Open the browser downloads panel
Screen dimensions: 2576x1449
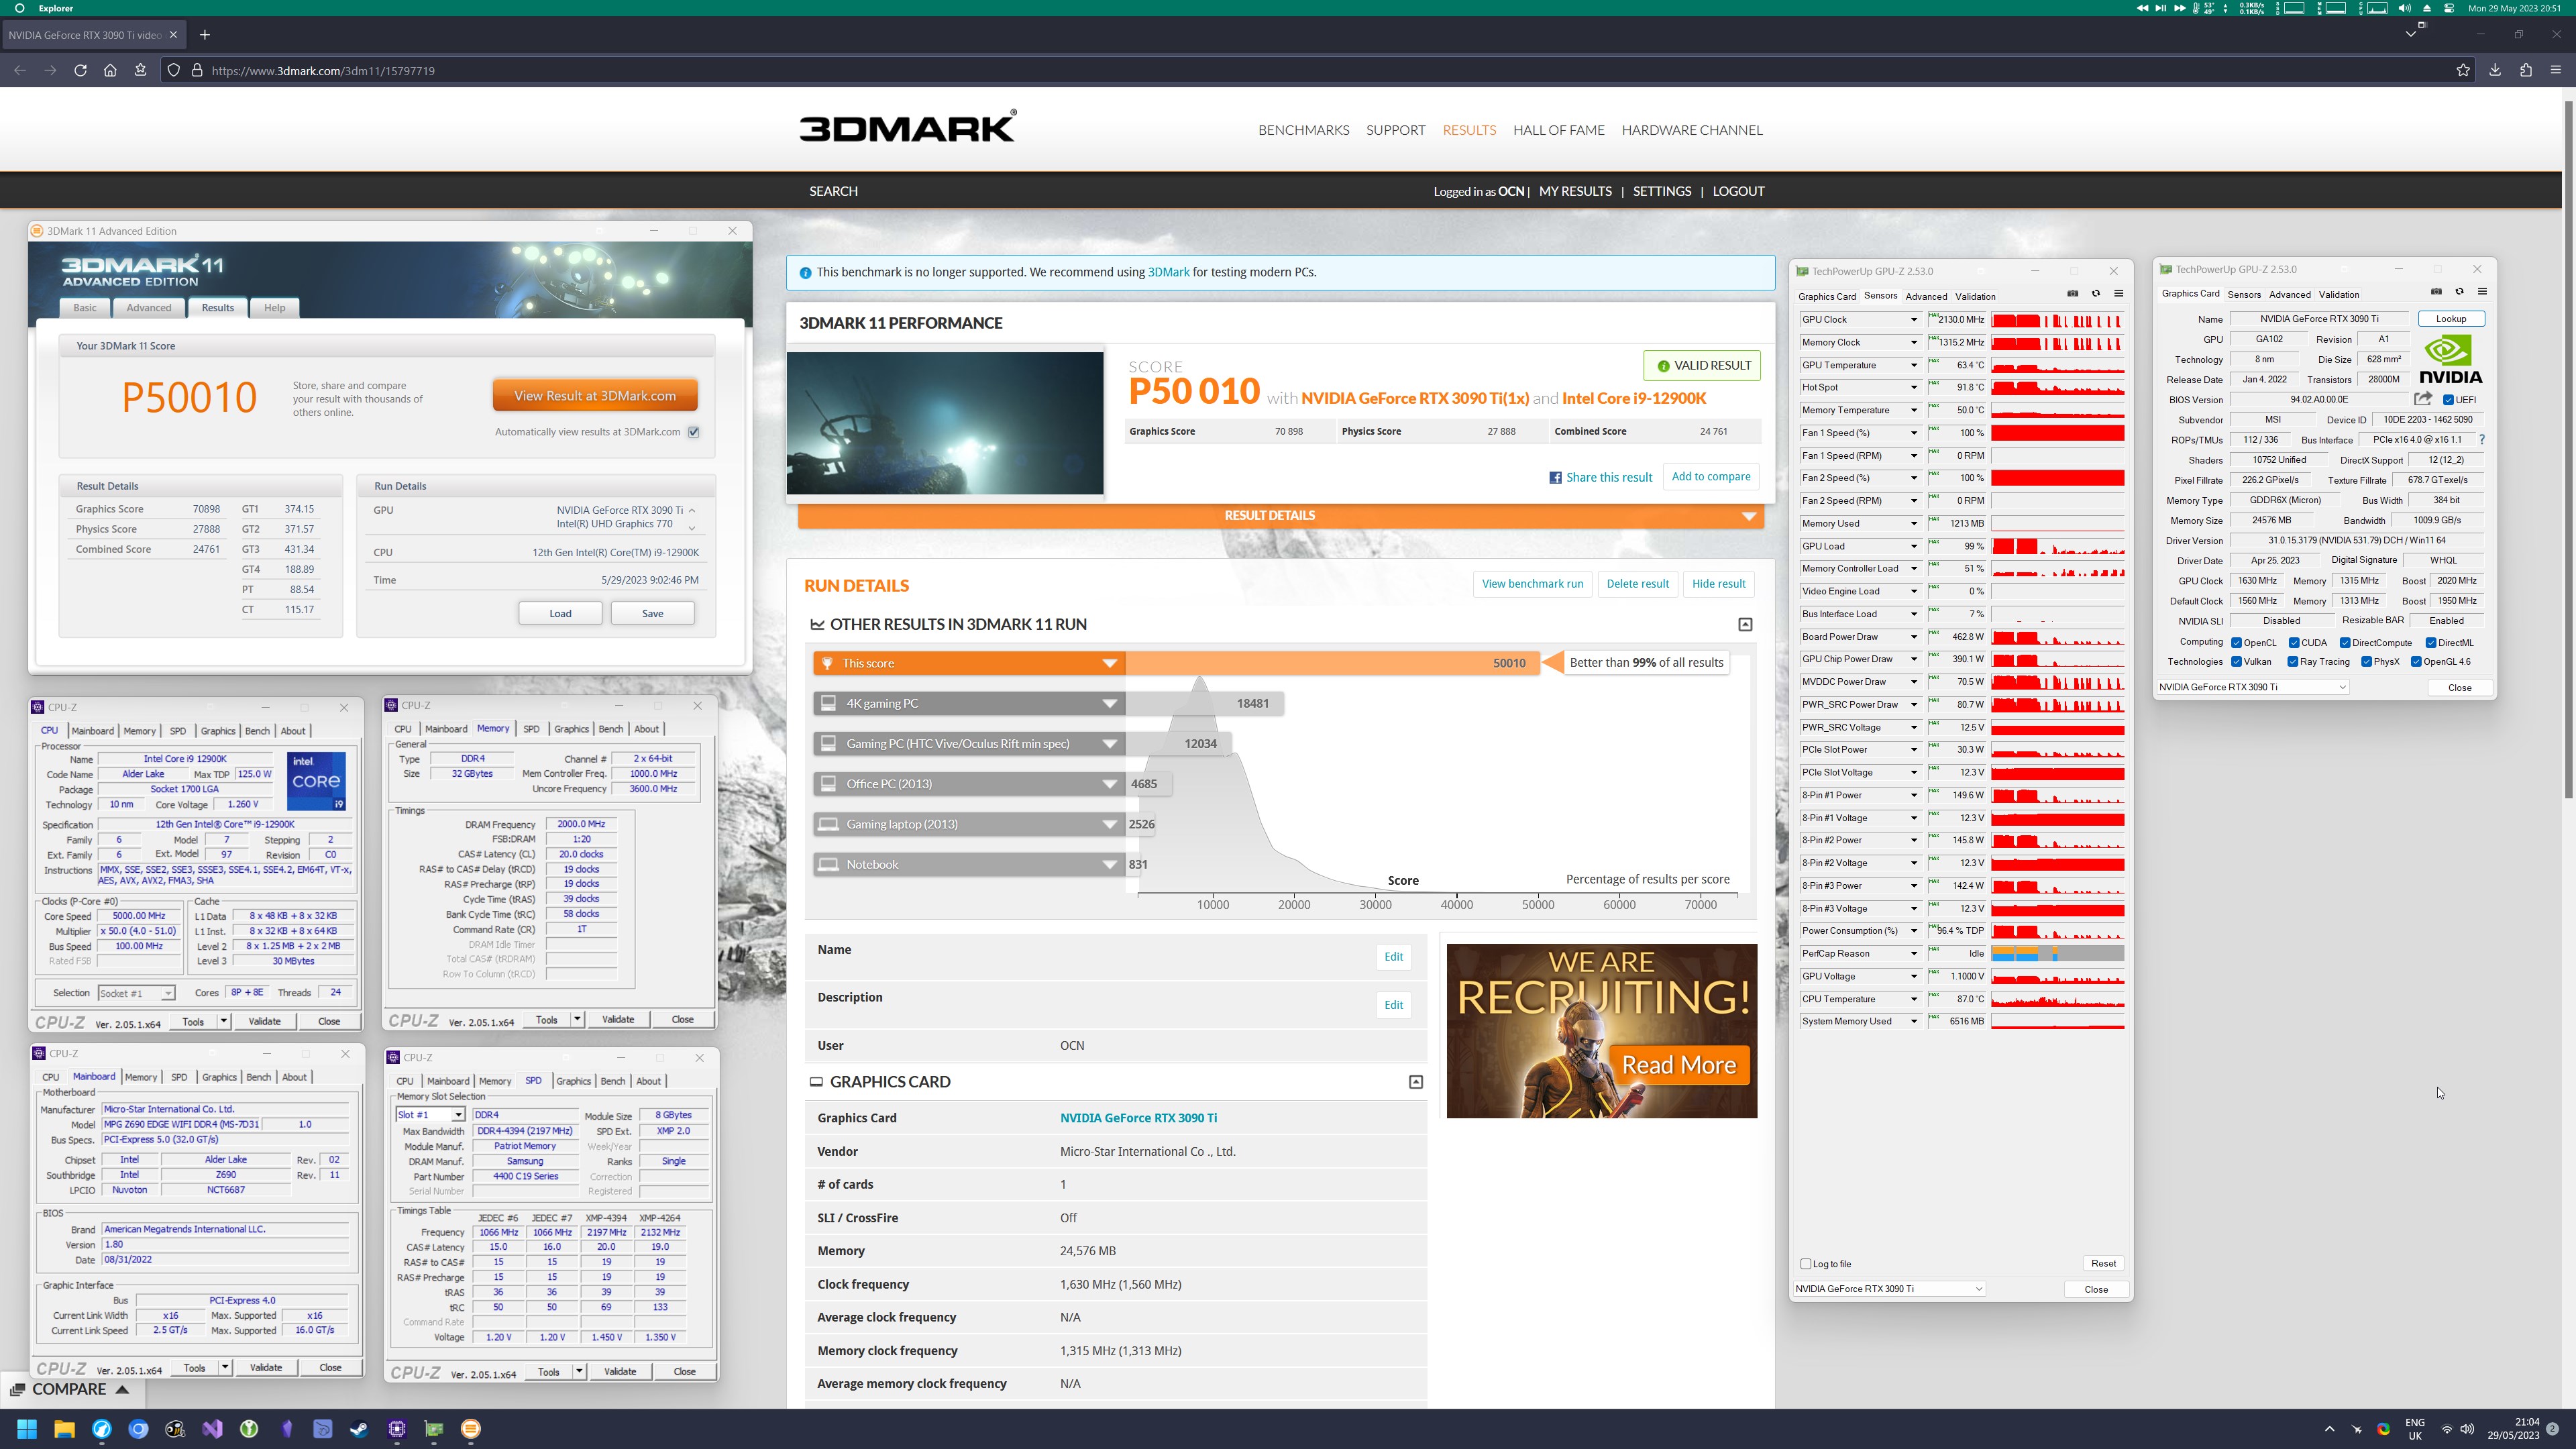pos(2495,70)
